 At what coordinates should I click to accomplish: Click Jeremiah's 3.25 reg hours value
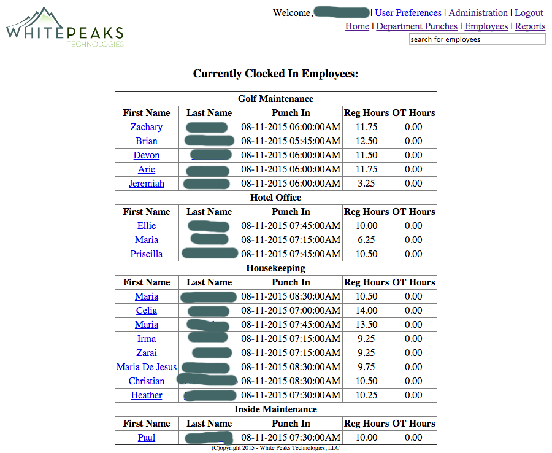click(367, 183)
